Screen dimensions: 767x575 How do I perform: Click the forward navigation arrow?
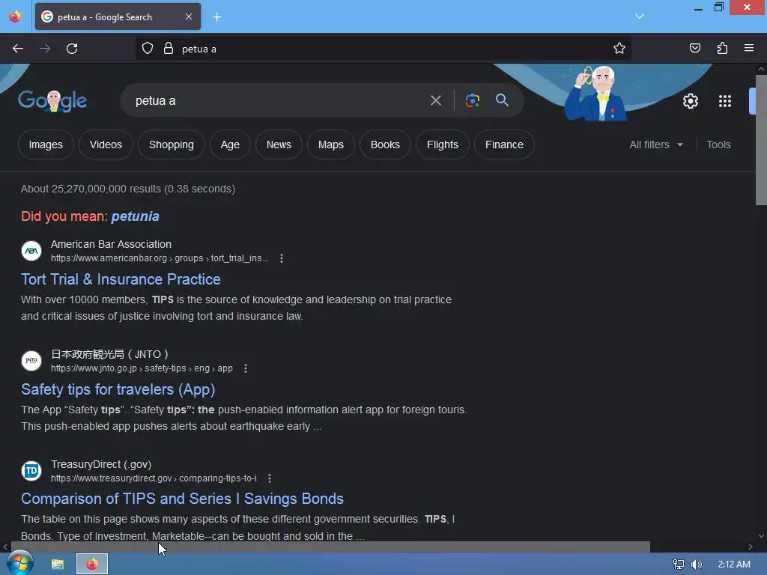45,49
